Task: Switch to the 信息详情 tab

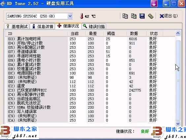Action: (43, 26)
